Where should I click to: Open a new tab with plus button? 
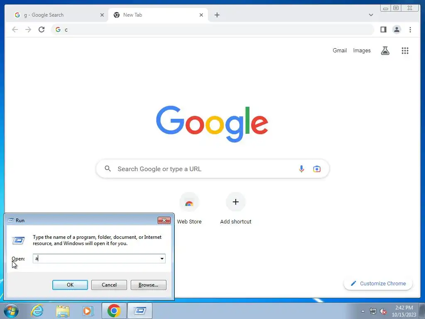click(x=217, y=15)
